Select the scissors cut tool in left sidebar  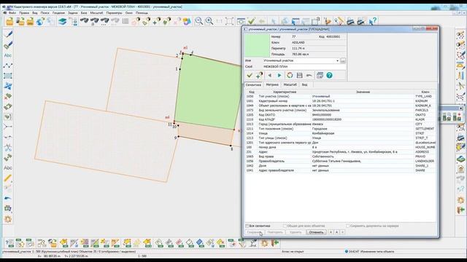coord(8,147)
